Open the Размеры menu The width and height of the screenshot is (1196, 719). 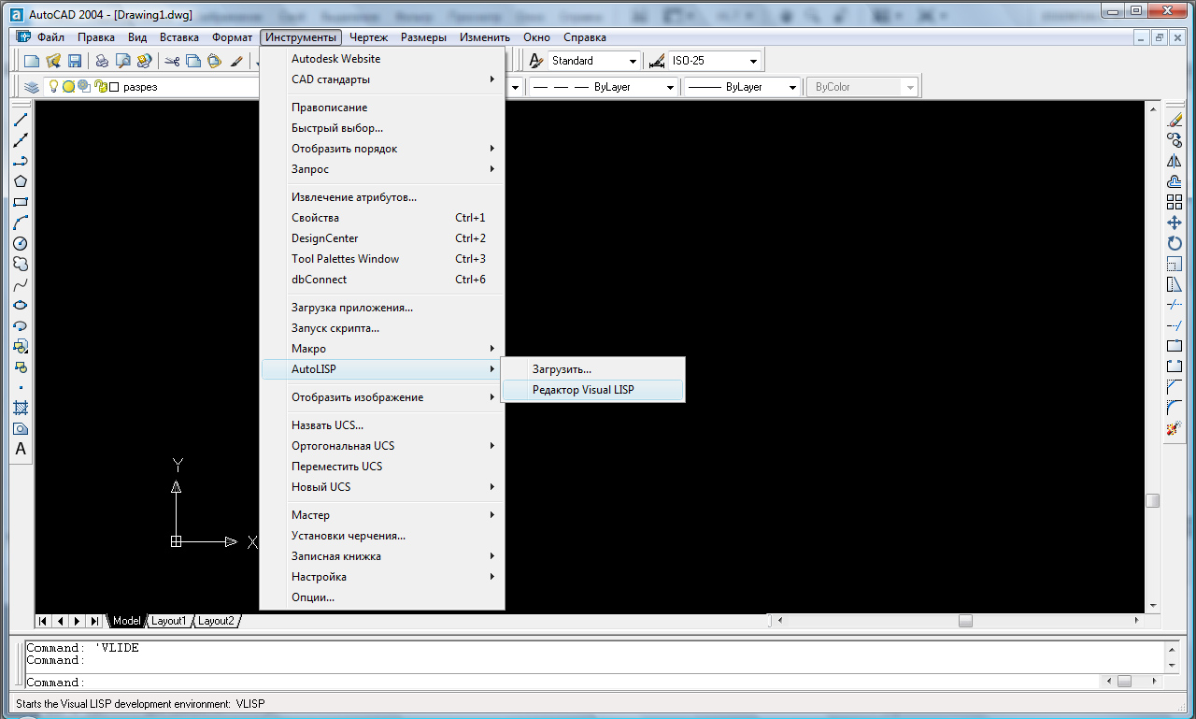(423, 37)
